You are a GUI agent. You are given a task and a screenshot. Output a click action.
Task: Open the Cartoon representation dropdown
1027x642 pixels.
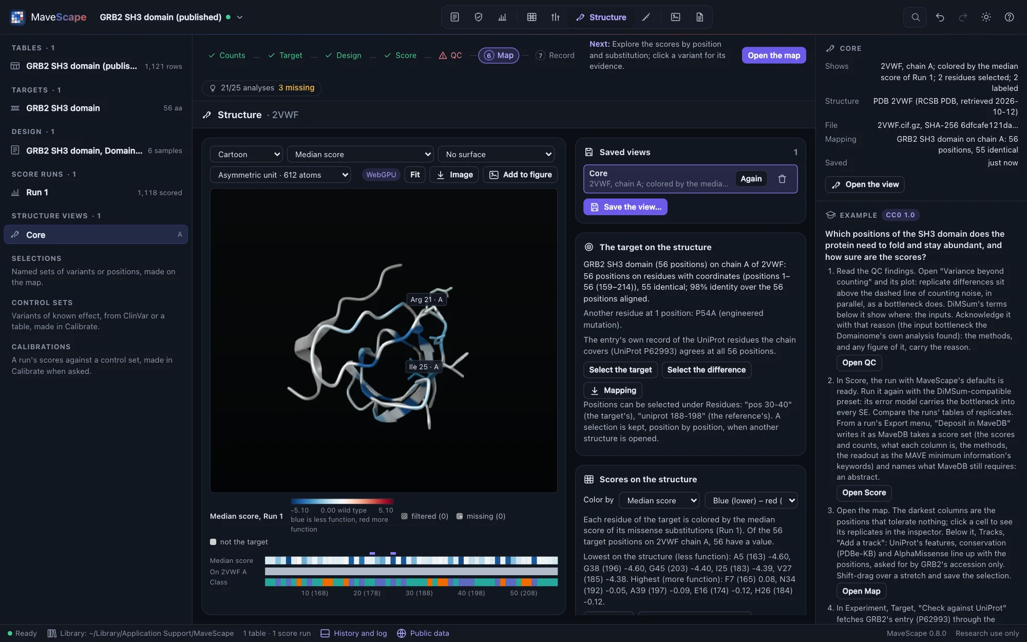[246, 154]
